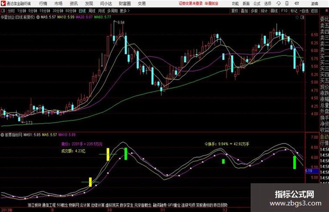The image size is (329, 212).
Task: Open the 功能 menu
Action: pyautogui.click(x=235, y=3)
